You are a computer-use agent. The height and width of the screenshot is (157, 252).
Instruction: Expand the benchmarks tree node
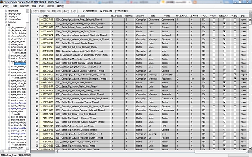tap(6, 11)
